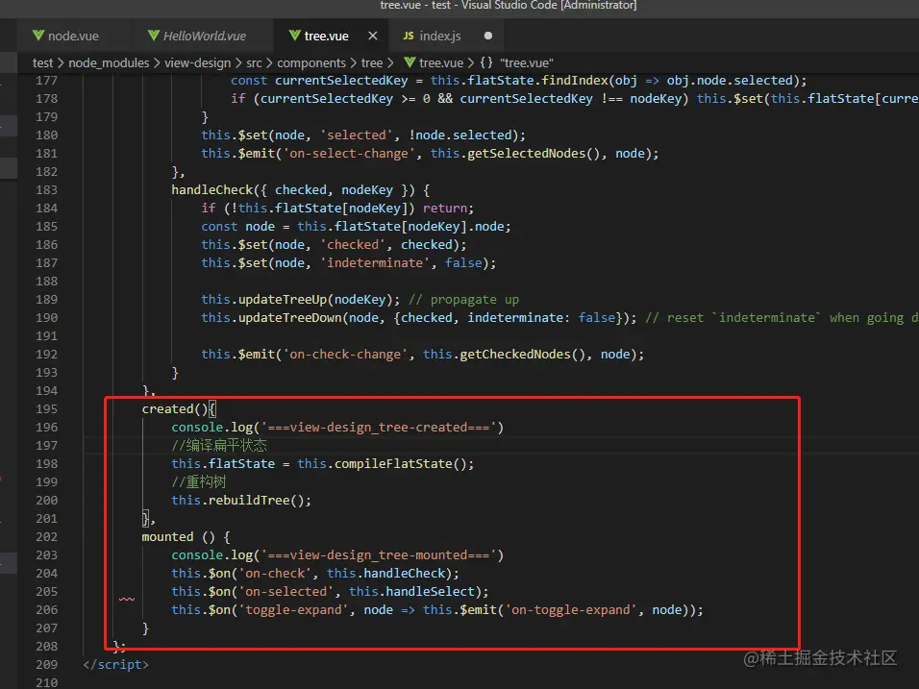Select the tree.vue editor tab
Viewport: 919px width, 689px height.
point(326,36)
